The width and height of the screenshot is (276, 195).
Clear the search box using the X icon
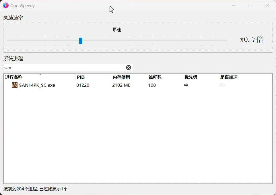point(128,67)
